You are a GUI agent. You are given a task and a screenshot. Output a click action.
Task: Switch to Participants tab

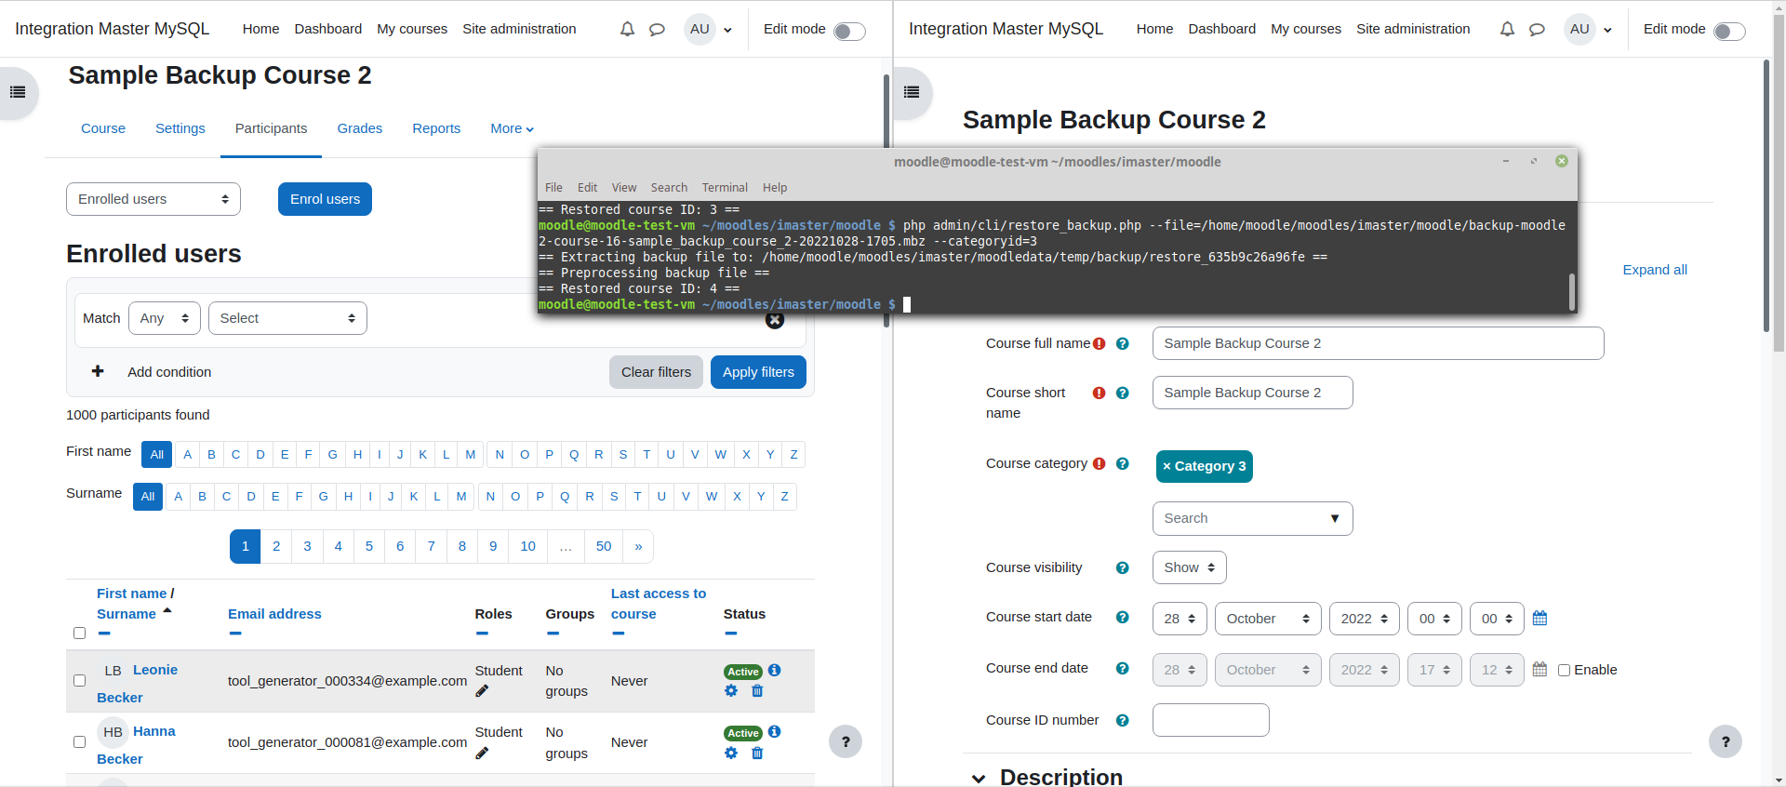point(271,128)
